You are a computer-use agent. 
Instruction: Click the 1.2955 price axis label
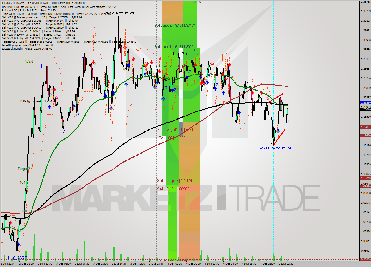coord(366,50)
